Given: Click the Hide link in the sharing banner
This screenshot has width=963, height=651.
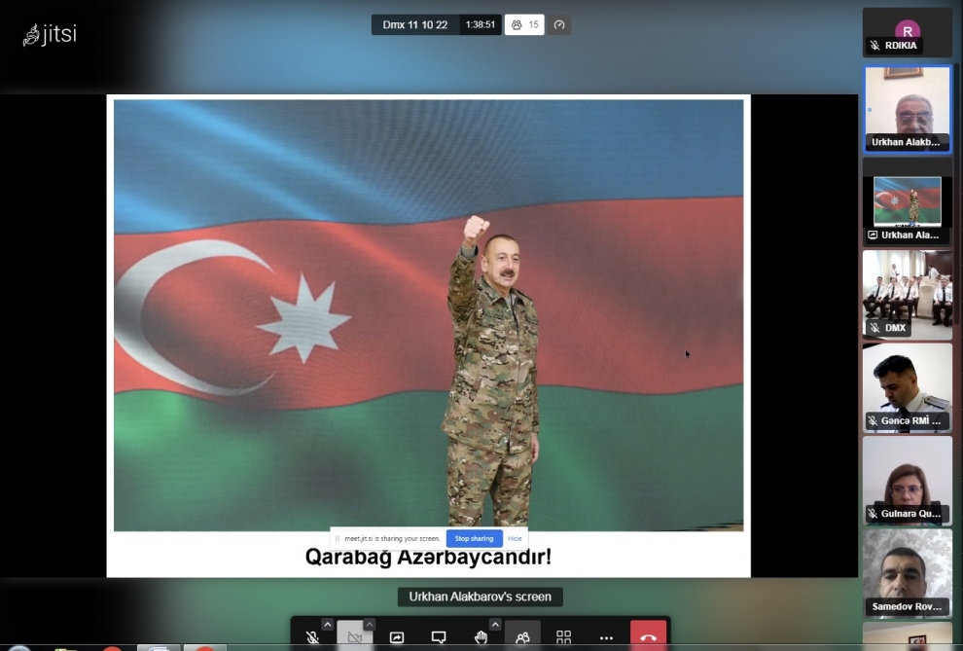Looking at the screenshot, I should 515,538.
